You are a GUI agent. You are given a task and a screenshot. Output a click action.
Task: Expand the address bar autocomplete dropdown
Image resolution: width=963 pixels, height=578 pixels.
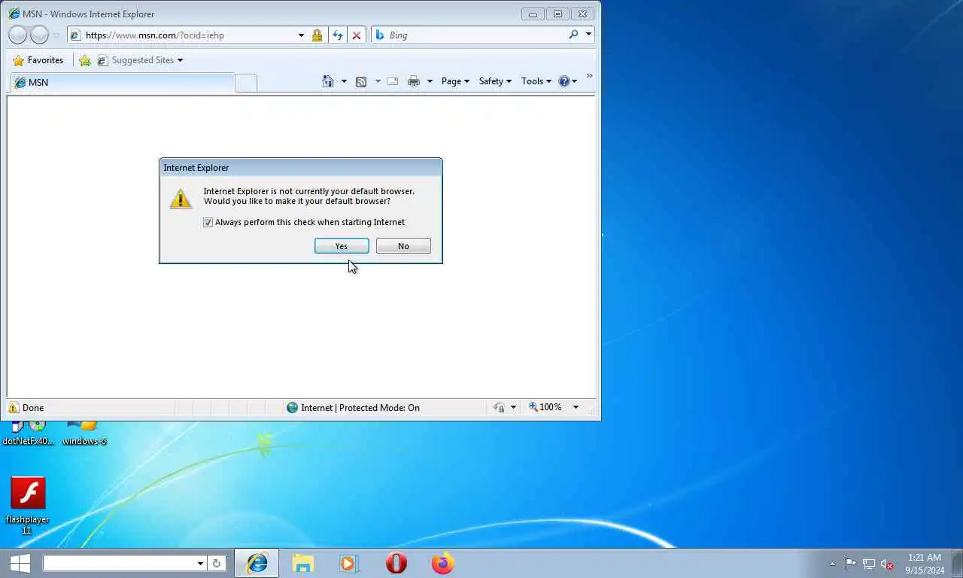point(301,35)
